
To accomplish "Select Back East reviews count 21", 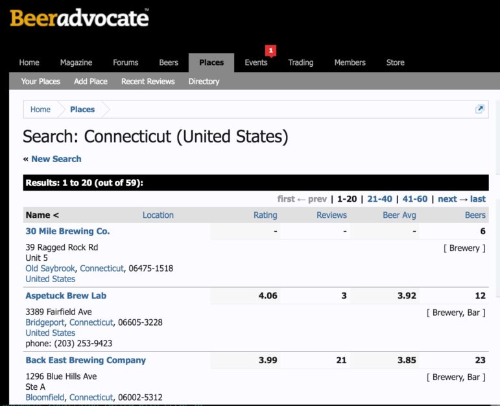I will tap(341, 360).
